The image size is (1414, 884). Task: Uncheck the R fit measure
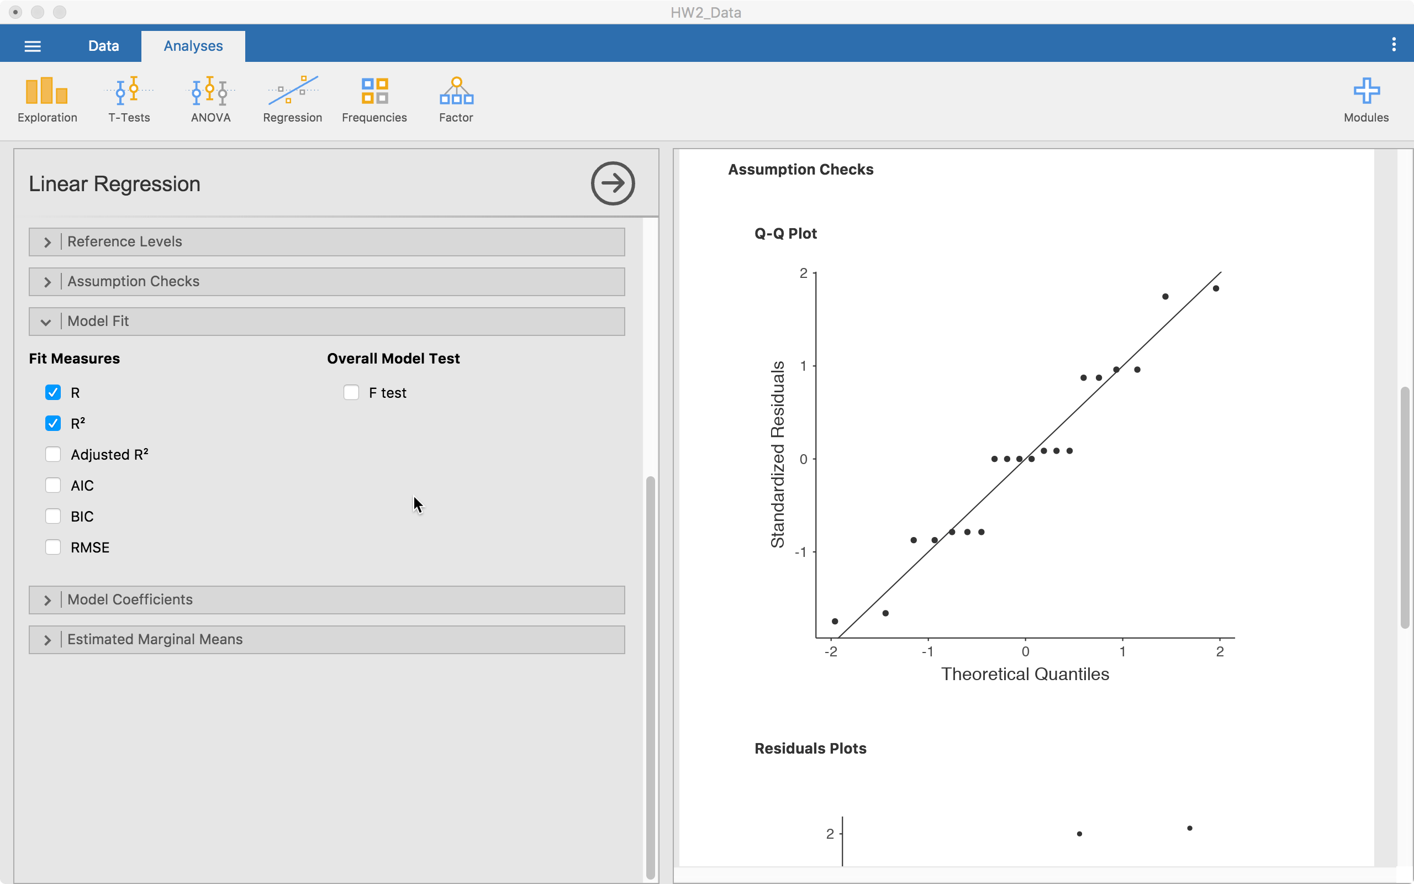(53, 392)
